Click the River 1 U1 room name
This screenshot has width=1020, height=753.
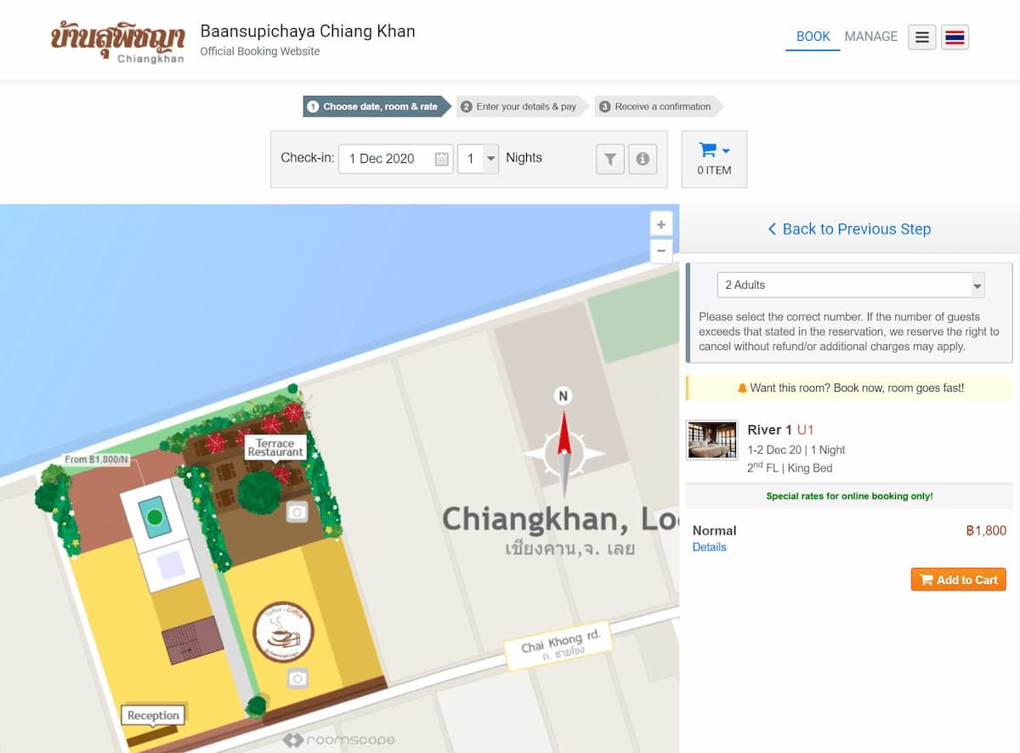780,429
